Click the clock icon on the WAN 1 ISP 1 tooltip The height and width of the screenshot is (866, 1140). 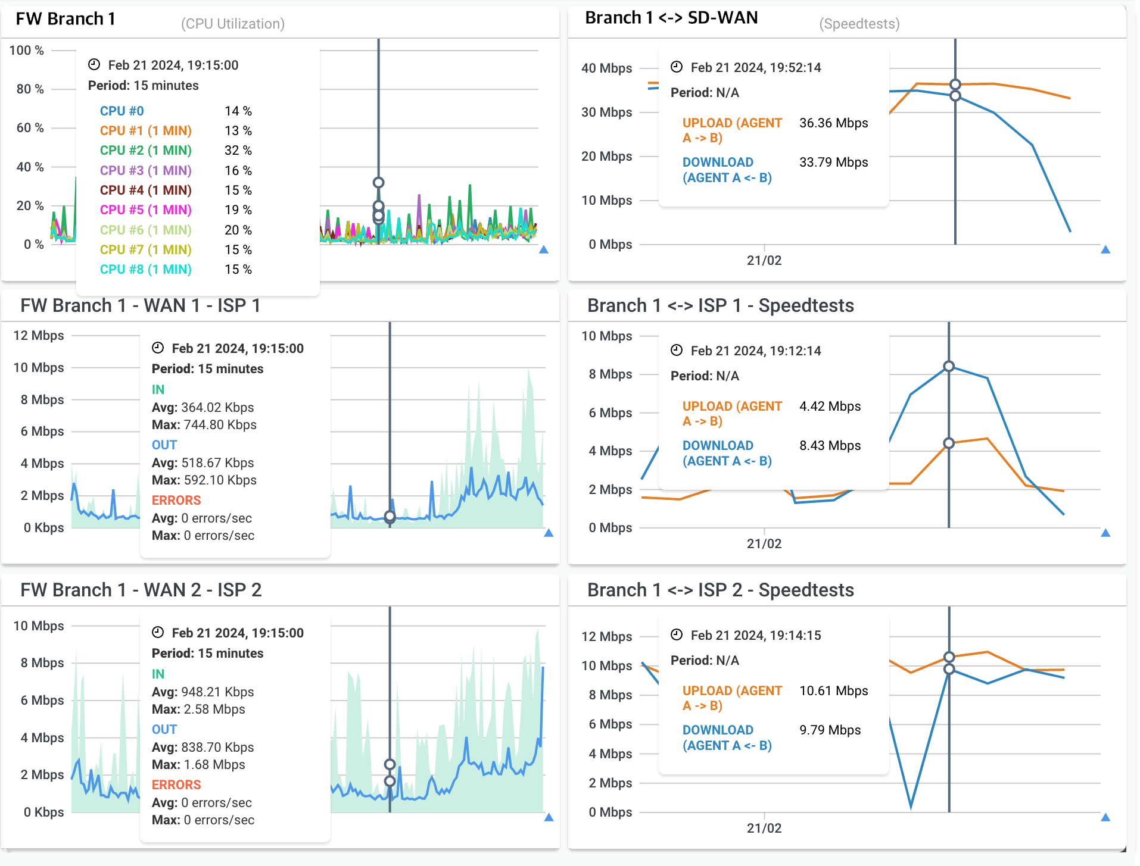point(157,348)
